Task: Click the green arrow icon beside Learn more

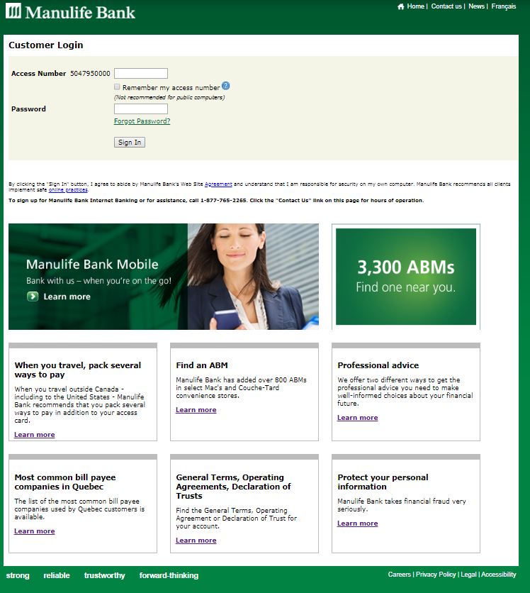Action: pyautogui.click(x=33, y=296)
